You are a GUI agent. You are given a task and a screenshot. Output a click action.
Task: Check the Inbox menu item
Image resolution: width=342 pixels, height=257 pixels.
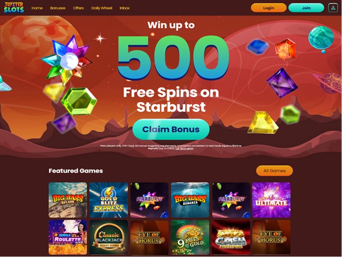[125, 8]
